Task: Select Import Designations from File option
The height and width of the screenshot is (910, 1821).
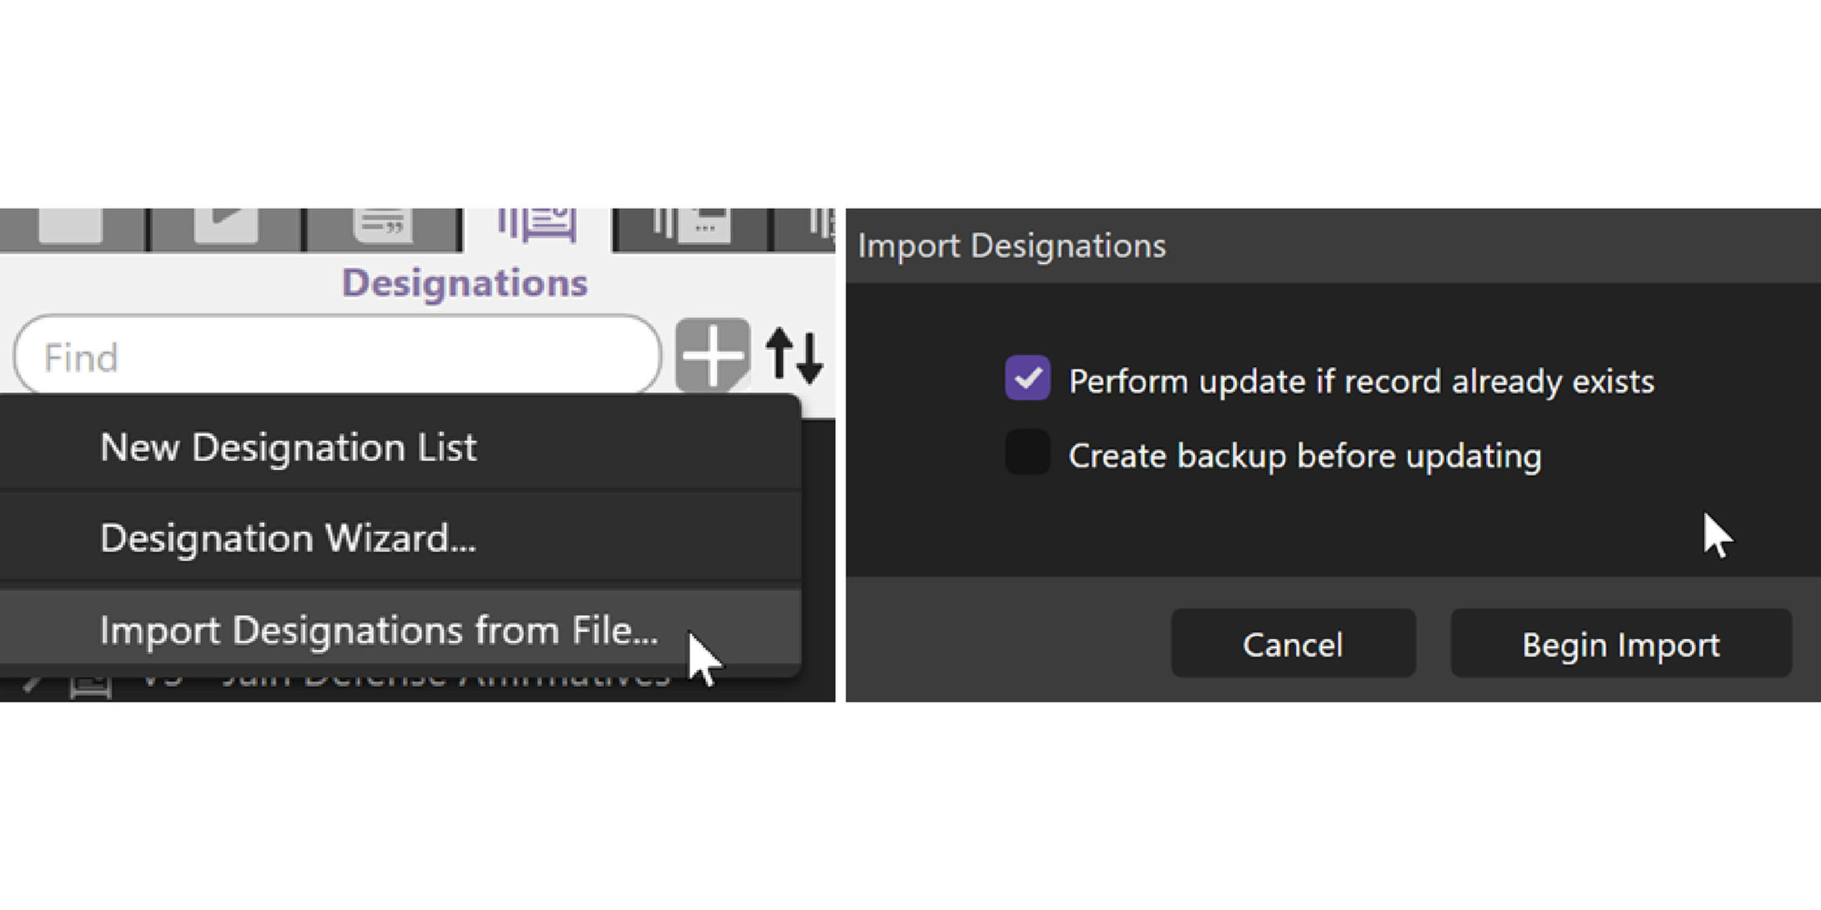Action: (379, 630)
